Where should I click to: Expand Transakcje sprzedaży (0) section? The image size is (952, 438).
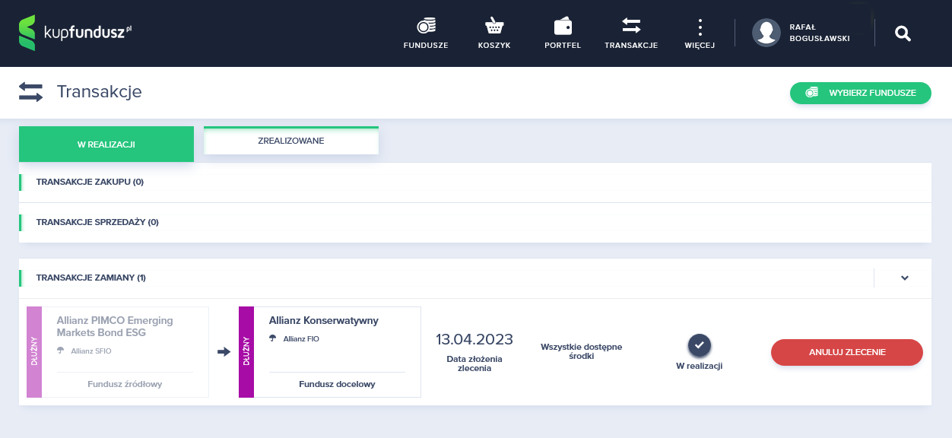(475, 223)
